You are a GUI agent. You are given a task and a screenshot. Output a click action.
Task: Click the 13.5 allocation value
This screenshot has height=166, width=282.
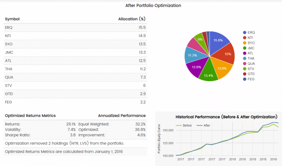click(x=142, y=44)
